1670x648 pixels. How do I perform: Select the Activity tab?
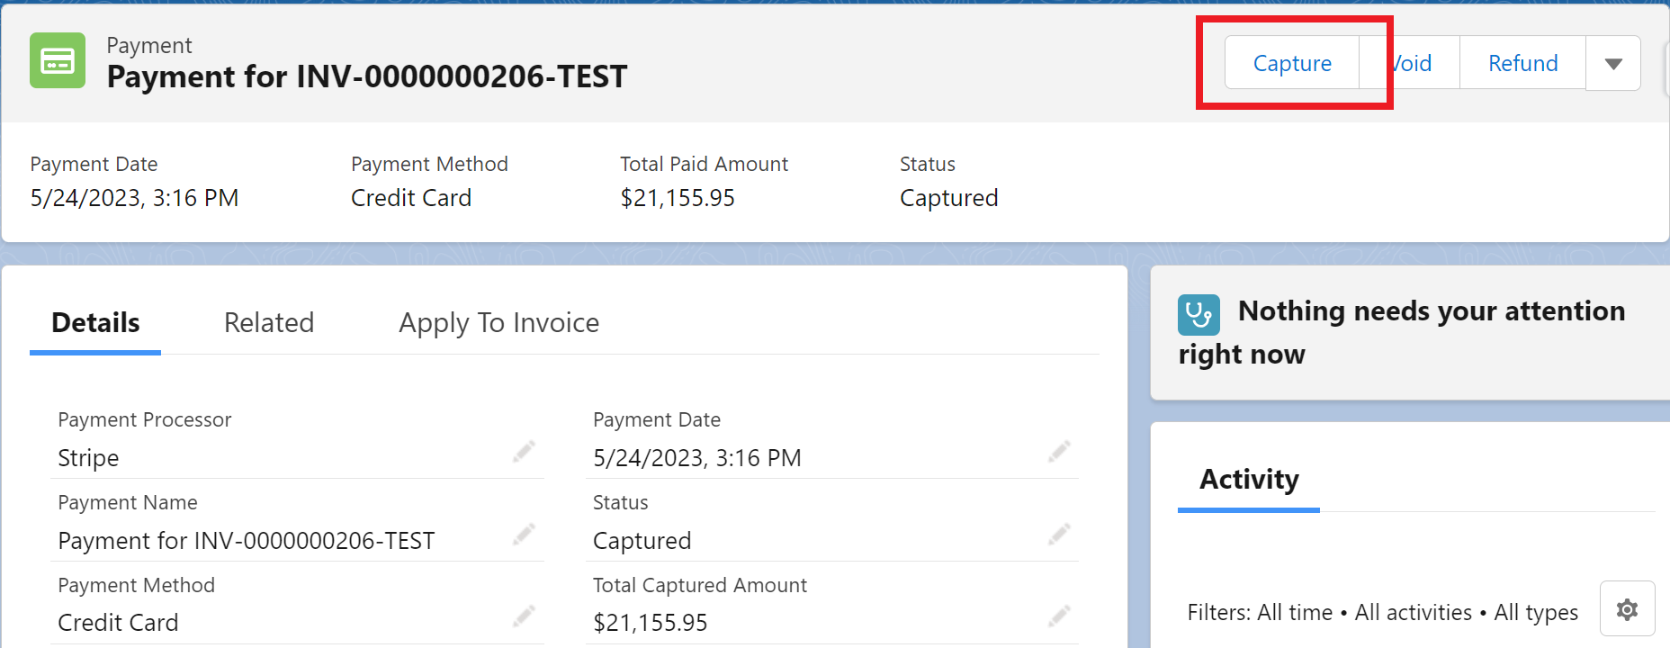pos(1249,480)
